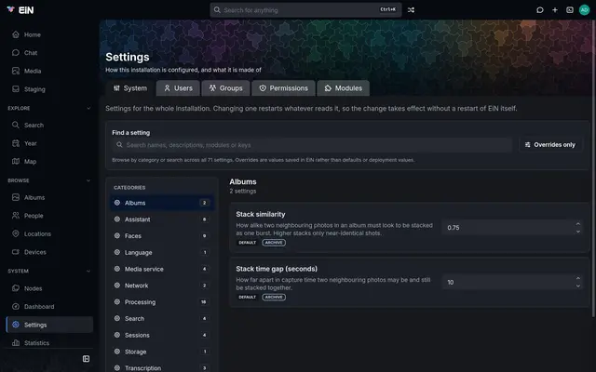The image size is (596, 372).
Task: Select Assistant settings category
Action: 162,219
